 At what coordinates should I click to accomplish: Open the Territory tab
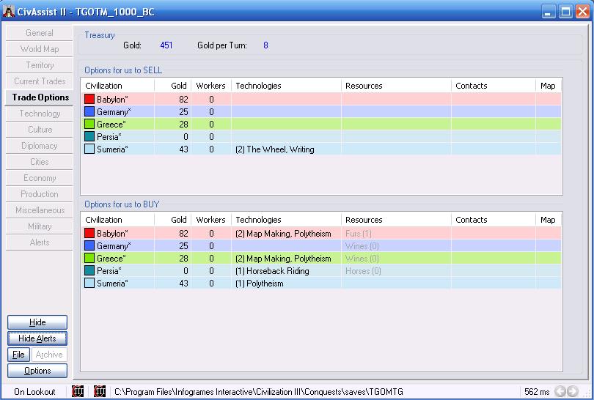pos(40,65)
